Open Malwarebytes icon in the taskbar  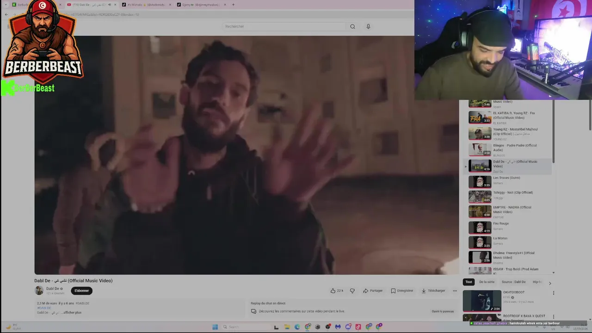coord(338,327)
